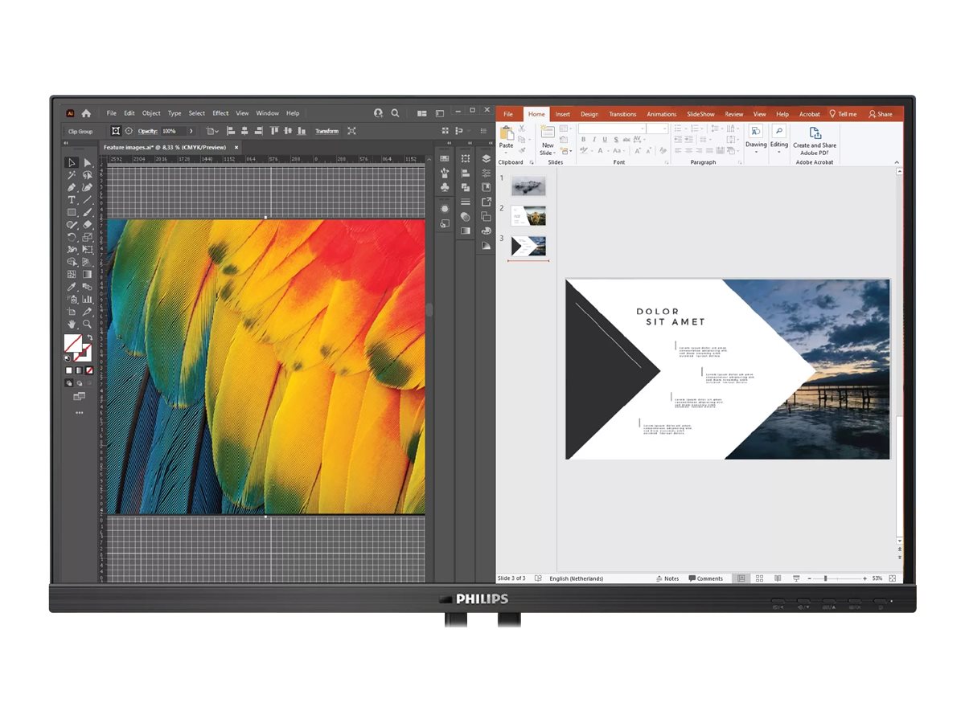Image resolution: width=965 pixels, height=723 pixels.
Task: Switch to the Transitions ribbon tab
Action: click(x=622, y=114)
